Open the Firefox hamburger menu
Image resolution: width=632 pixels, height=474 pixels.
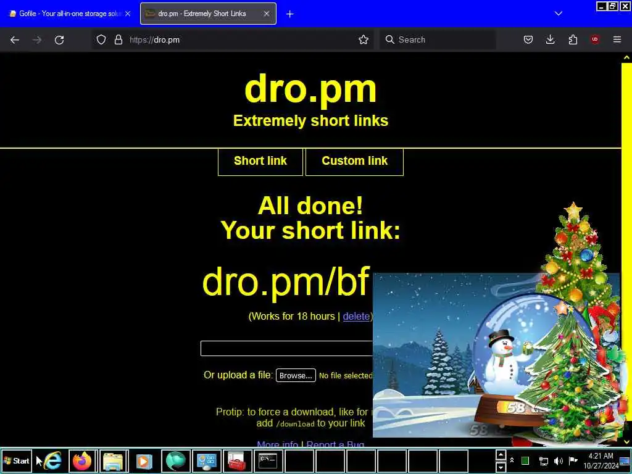click(617, 39)
